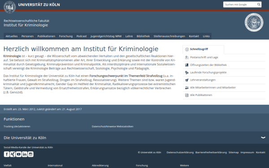Open Bibliothek in the navigation bar
This screenshot has width=269, height=168.
[x=143, y=36]
